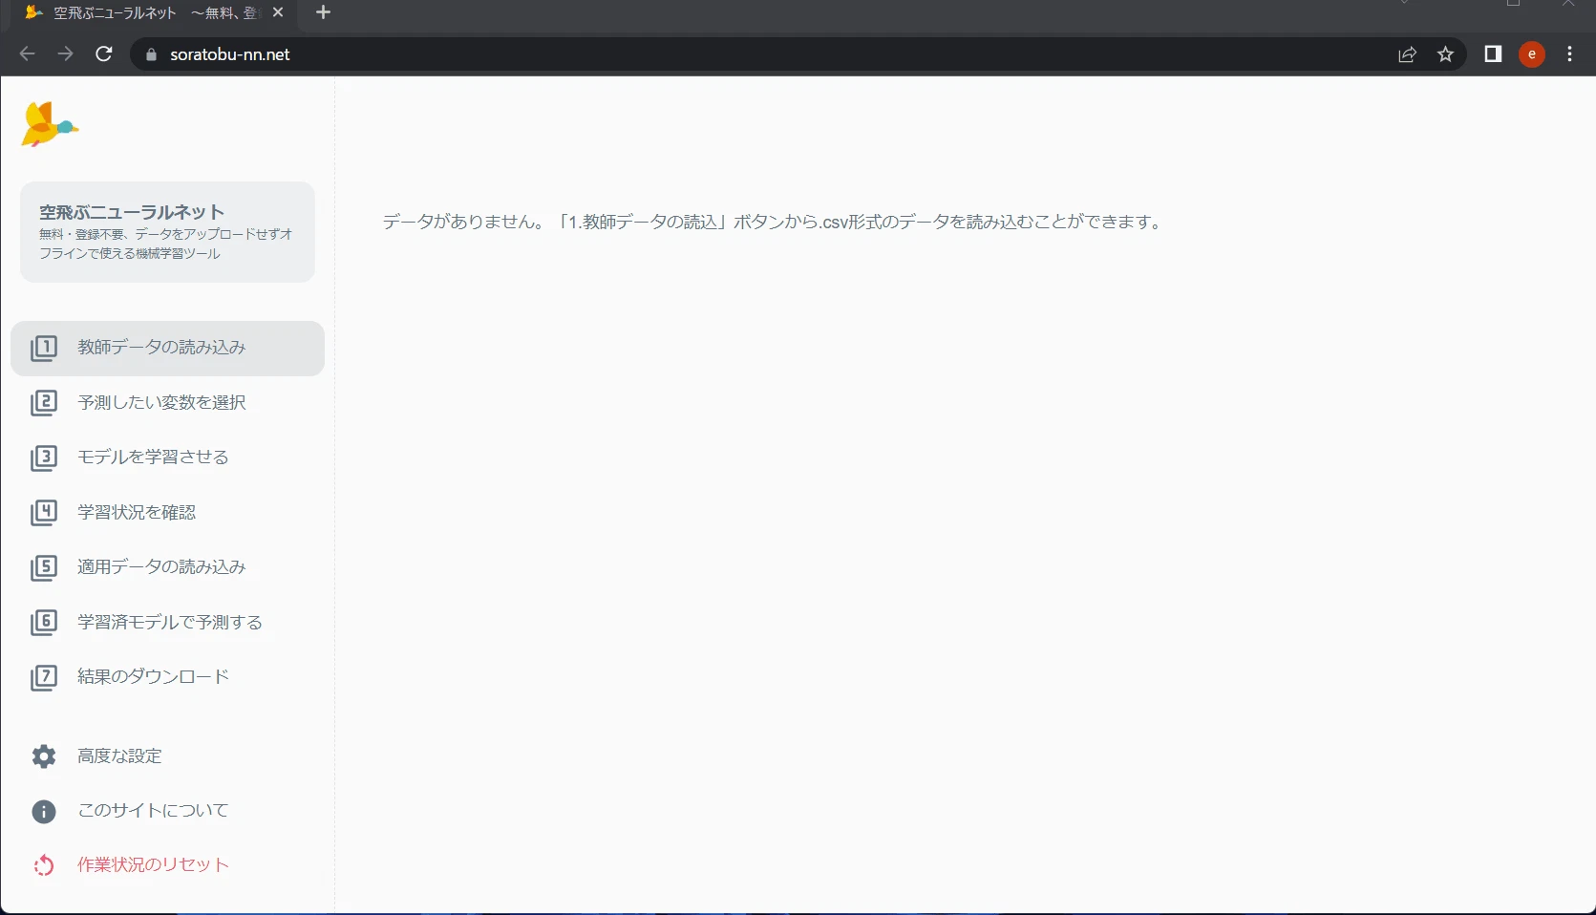Image resolution: width=1596 pixels, height=915 pixels.
Task: Open 結果のダウンロード step
Action: (167, 677)
